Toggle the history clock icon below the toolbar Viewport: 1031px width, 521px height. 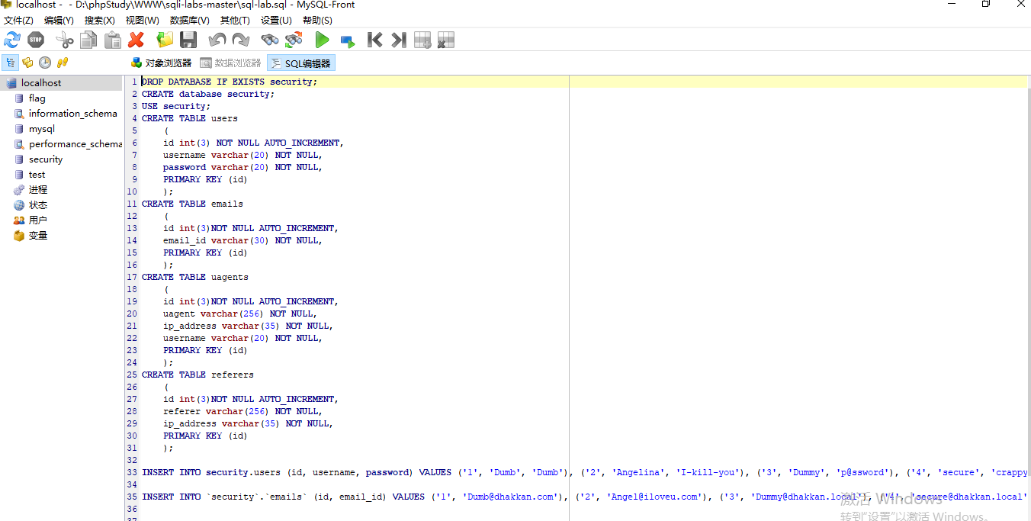pos(44,62)
